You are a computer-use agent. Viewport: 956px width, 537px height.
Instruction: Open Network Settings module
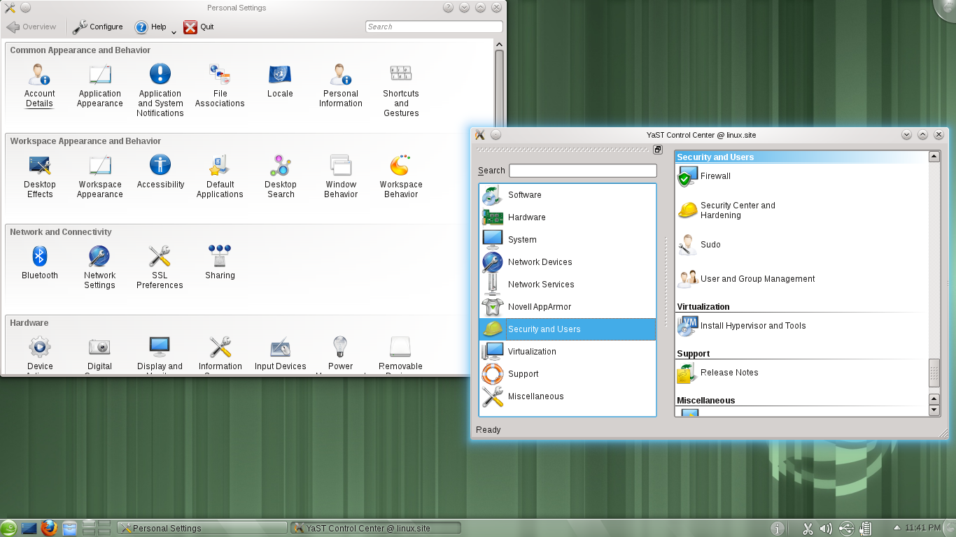tap(99, 267)
